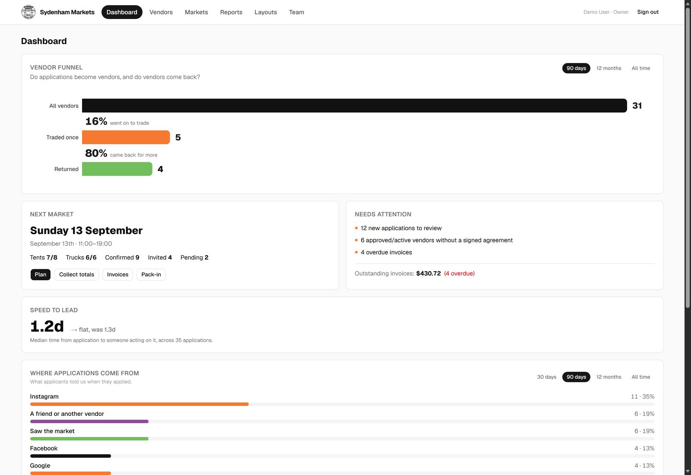691x475 pixels.
Task: Click the Plan button for next market
Action: [x=41, y=275]
